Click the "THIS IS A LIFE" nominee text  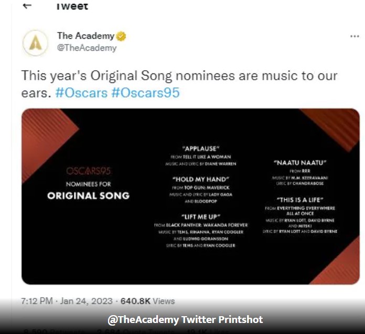click(300, 200)
